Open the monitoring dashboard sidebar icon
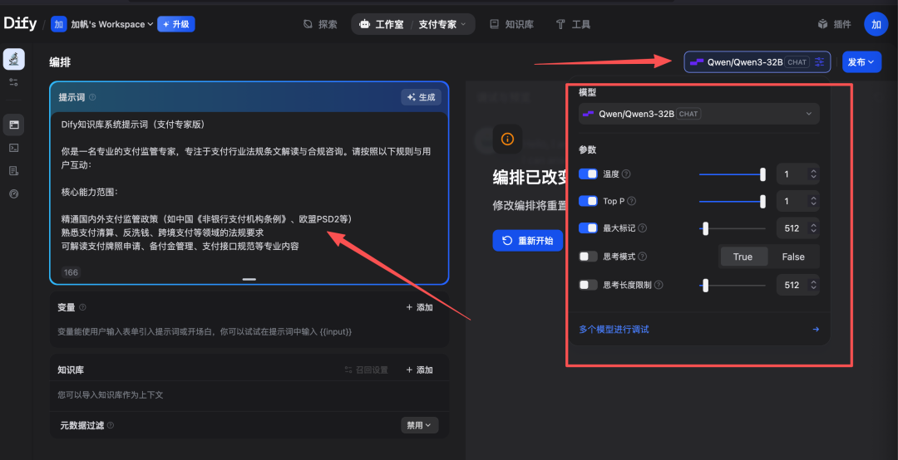Image resolution: width=898 pixels, height=460 pixels. pos(14,193)
